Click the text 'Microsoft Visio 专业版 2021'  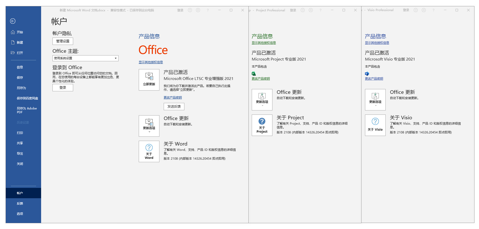(x=390, y=59)
